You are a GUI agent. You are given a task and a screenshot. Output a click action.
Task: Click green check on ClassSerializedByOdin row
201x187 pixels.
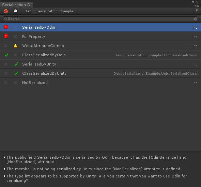6,55
